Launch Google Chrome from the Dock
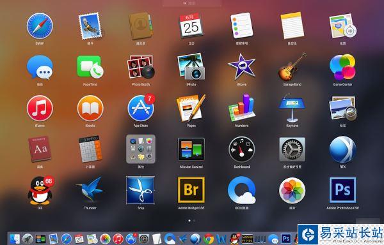384x245 pixels. (209, 239)
